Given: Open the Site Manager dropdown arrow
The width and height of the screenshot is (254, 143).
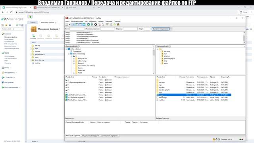Looking at the screenshot, I should click(69, 25).
